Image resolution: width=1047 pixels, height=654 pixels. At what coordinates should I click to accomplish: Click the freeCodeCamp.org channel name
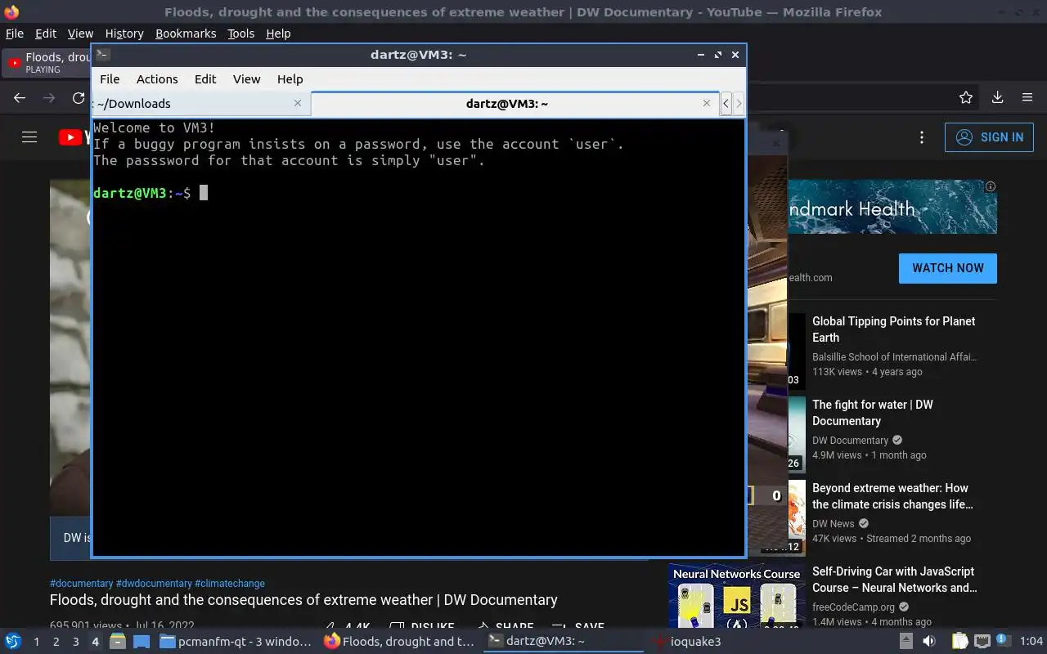click(853, 607)
